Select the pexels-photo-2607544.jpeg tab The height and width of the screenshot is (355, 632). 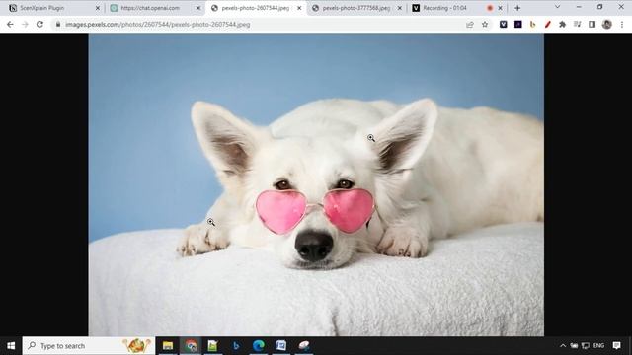click(256, 8)
